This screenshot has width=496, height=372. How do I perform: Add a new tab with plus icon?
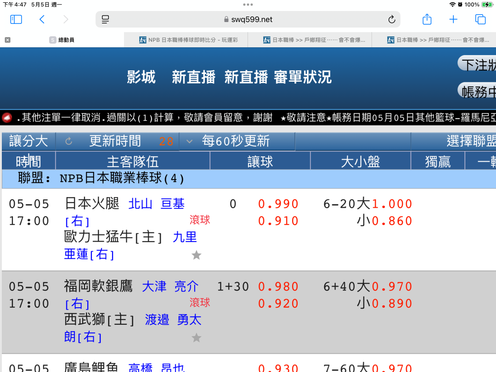(x=453, y=19)
